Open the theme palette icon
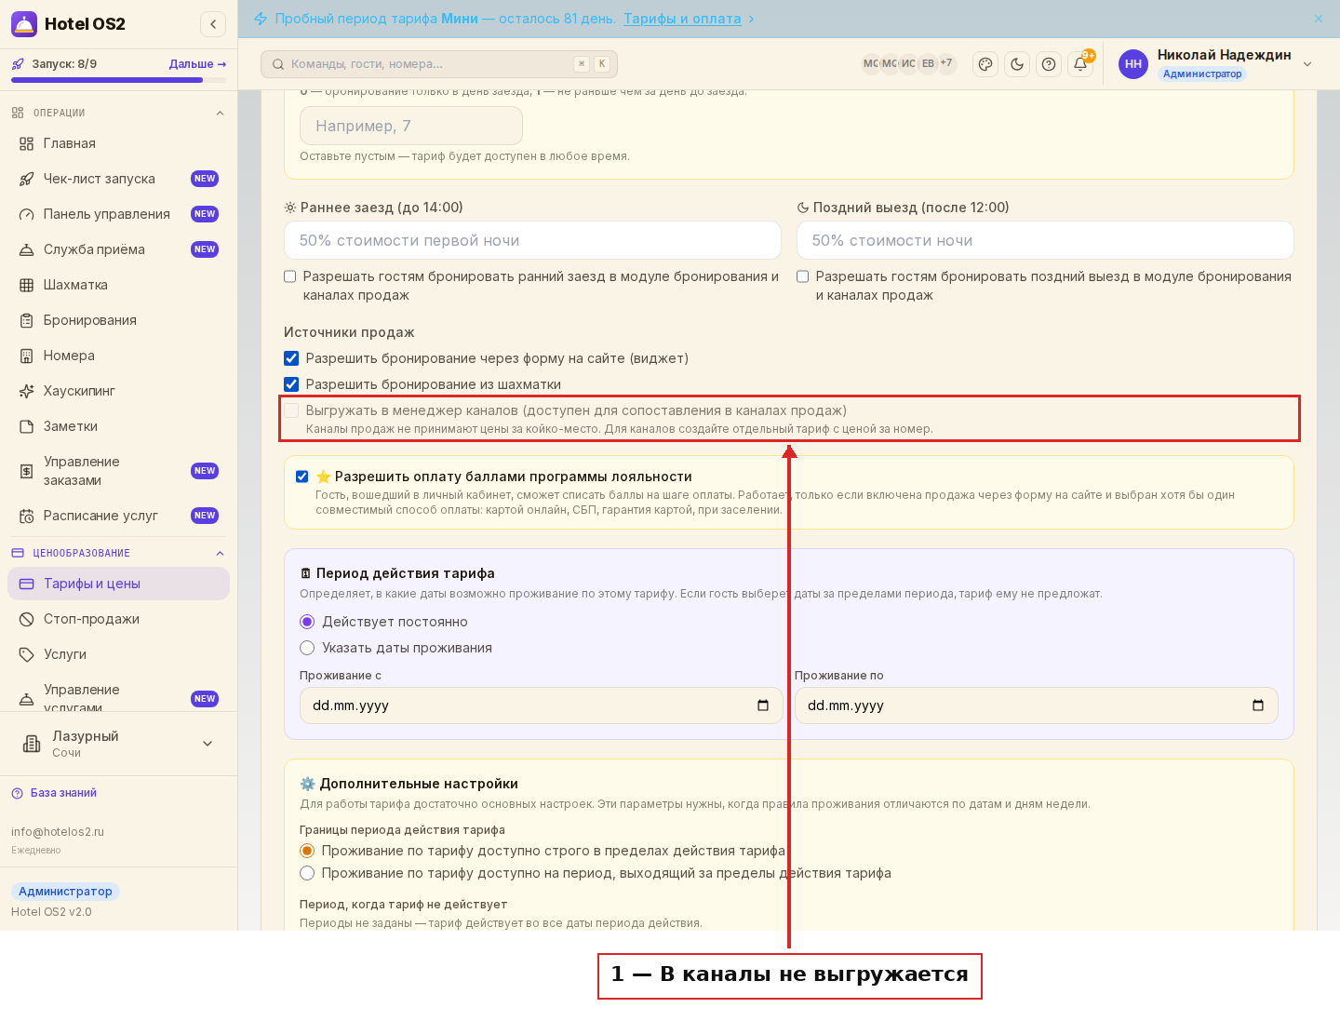Viewport: 1340px width, 1021px height. [x=985, y=64]
